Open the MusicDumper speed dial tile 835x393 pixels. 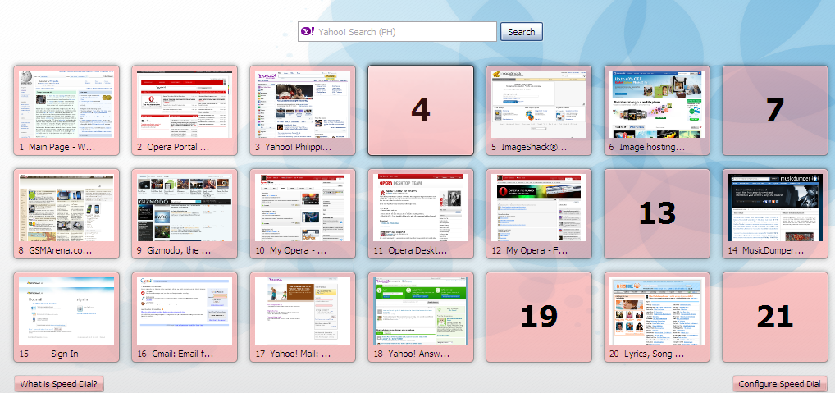pos(775,208)
